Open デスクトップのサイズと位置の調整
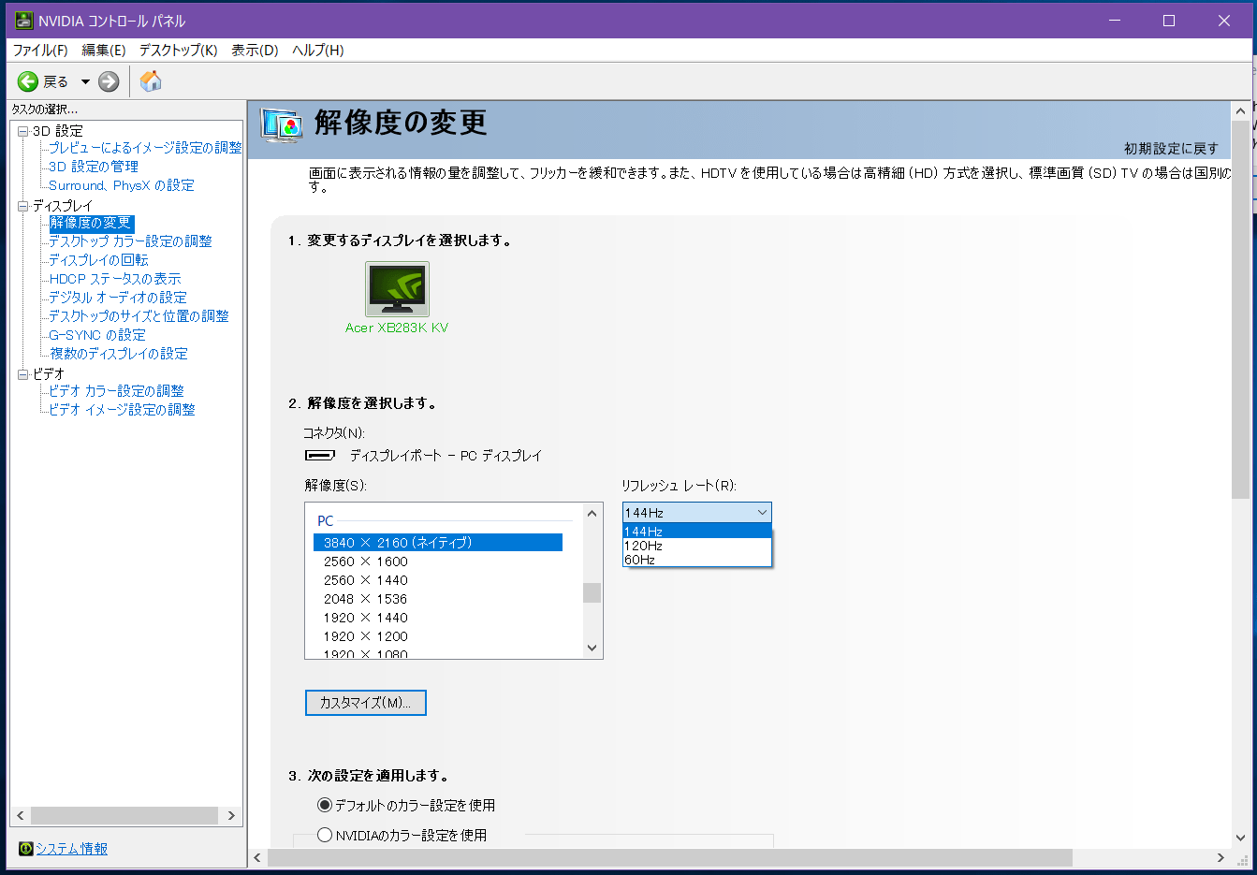 (x=139, y=316)
